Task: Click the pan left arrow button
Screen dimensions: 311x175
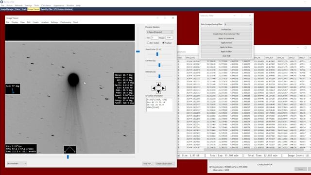Action: (x=154, y=88)
